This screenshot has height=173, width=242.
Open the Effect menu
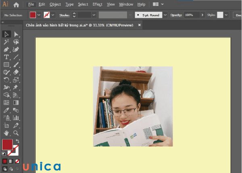coord(97,4)
